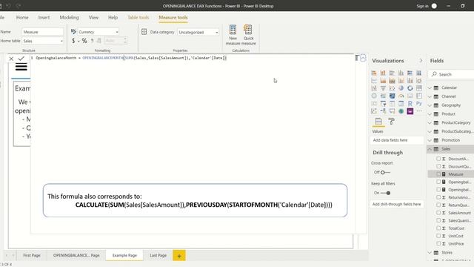Check the ReturnAmo... field box
The width and height of the screenshot is (474, 267).
(x=438, y=197)
